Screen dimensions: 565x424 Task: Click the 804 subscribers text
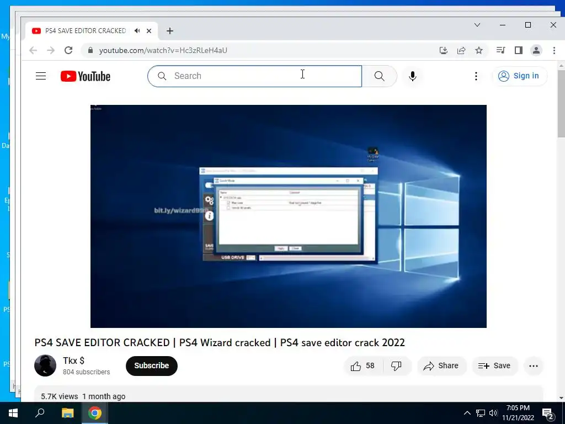click(87, 372)
